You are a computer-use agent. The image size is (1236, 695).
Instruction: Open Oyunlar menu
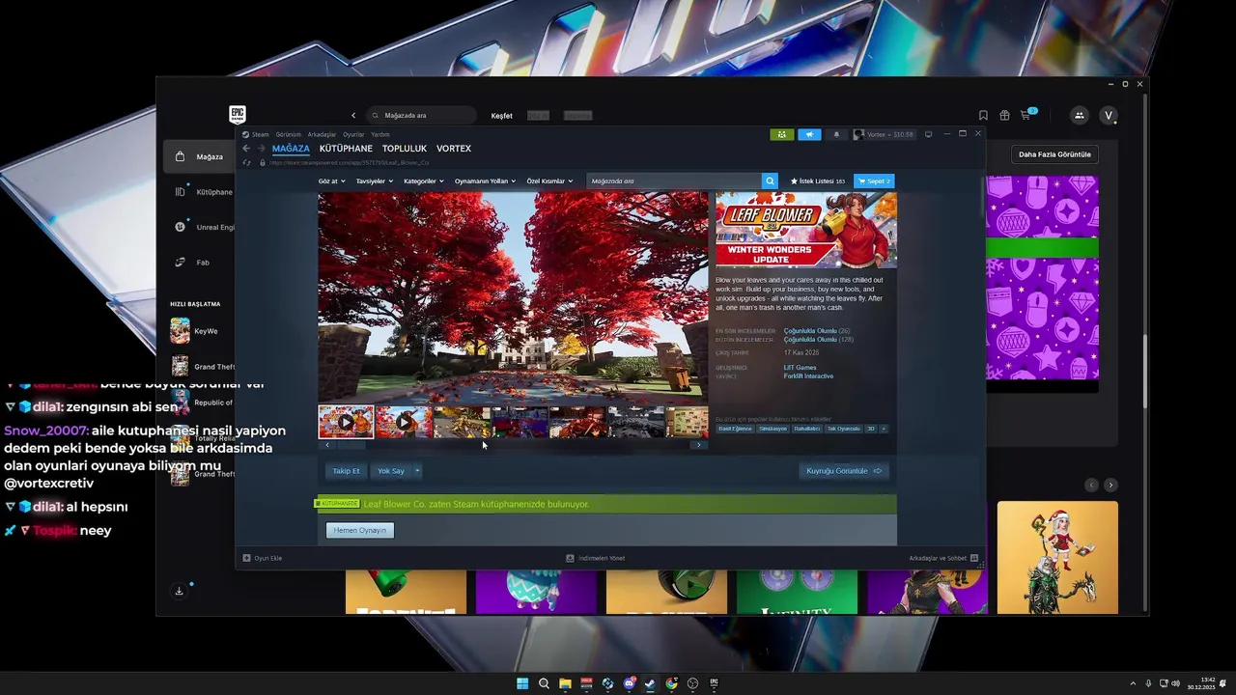click(x=353, y=134)
